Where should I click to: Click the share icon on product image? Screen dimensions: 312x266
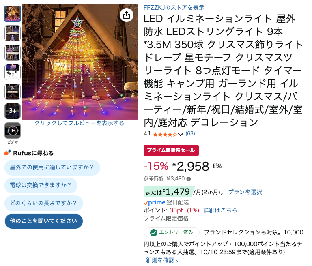(x=127, y=15)
